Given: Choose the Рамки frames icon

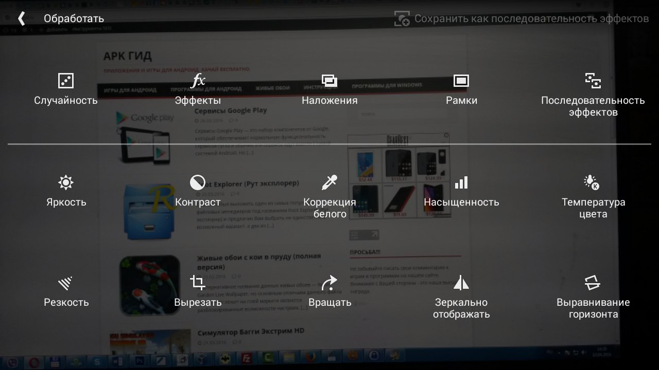Looking at the screenshot, I should (x=461, y=81).
